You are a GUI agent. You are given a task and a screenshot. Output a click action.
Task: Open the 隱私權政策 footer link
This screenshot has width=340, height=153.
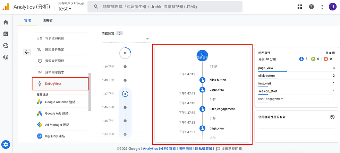pyautogui.click(x=204, y=148)
